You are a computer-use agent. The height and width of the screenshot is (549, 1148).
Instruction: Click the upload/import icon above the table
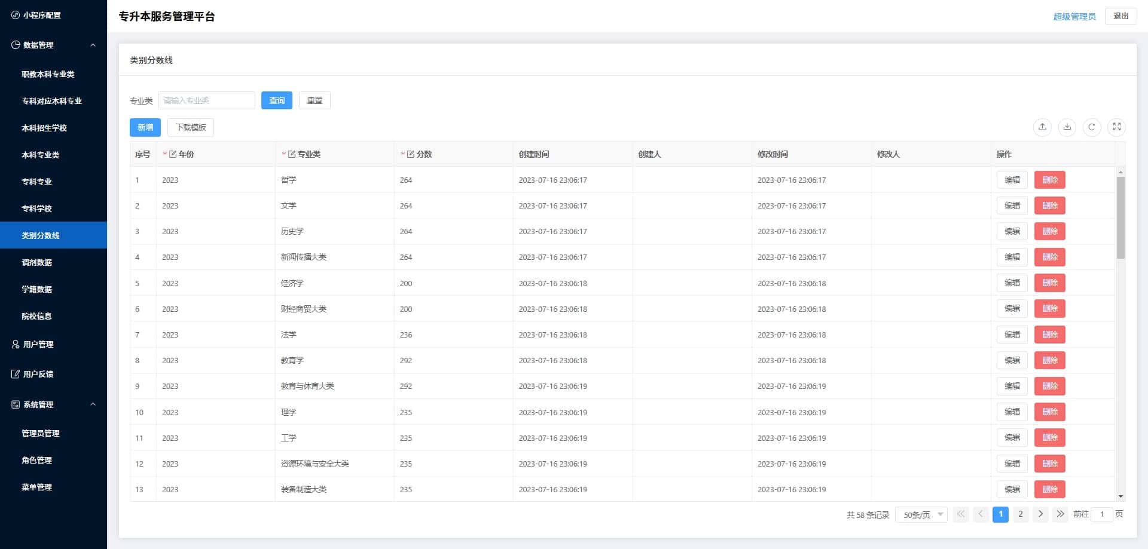click(x=1042, y=127)
